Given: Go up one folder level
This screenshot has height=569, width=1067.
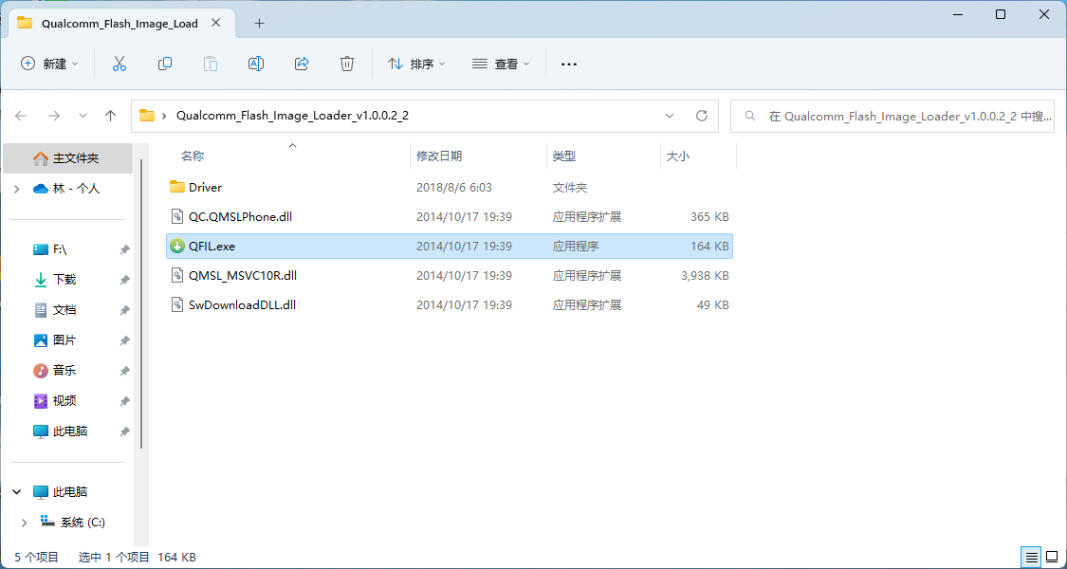Looking at the screenshot, I should coord(110,116).
